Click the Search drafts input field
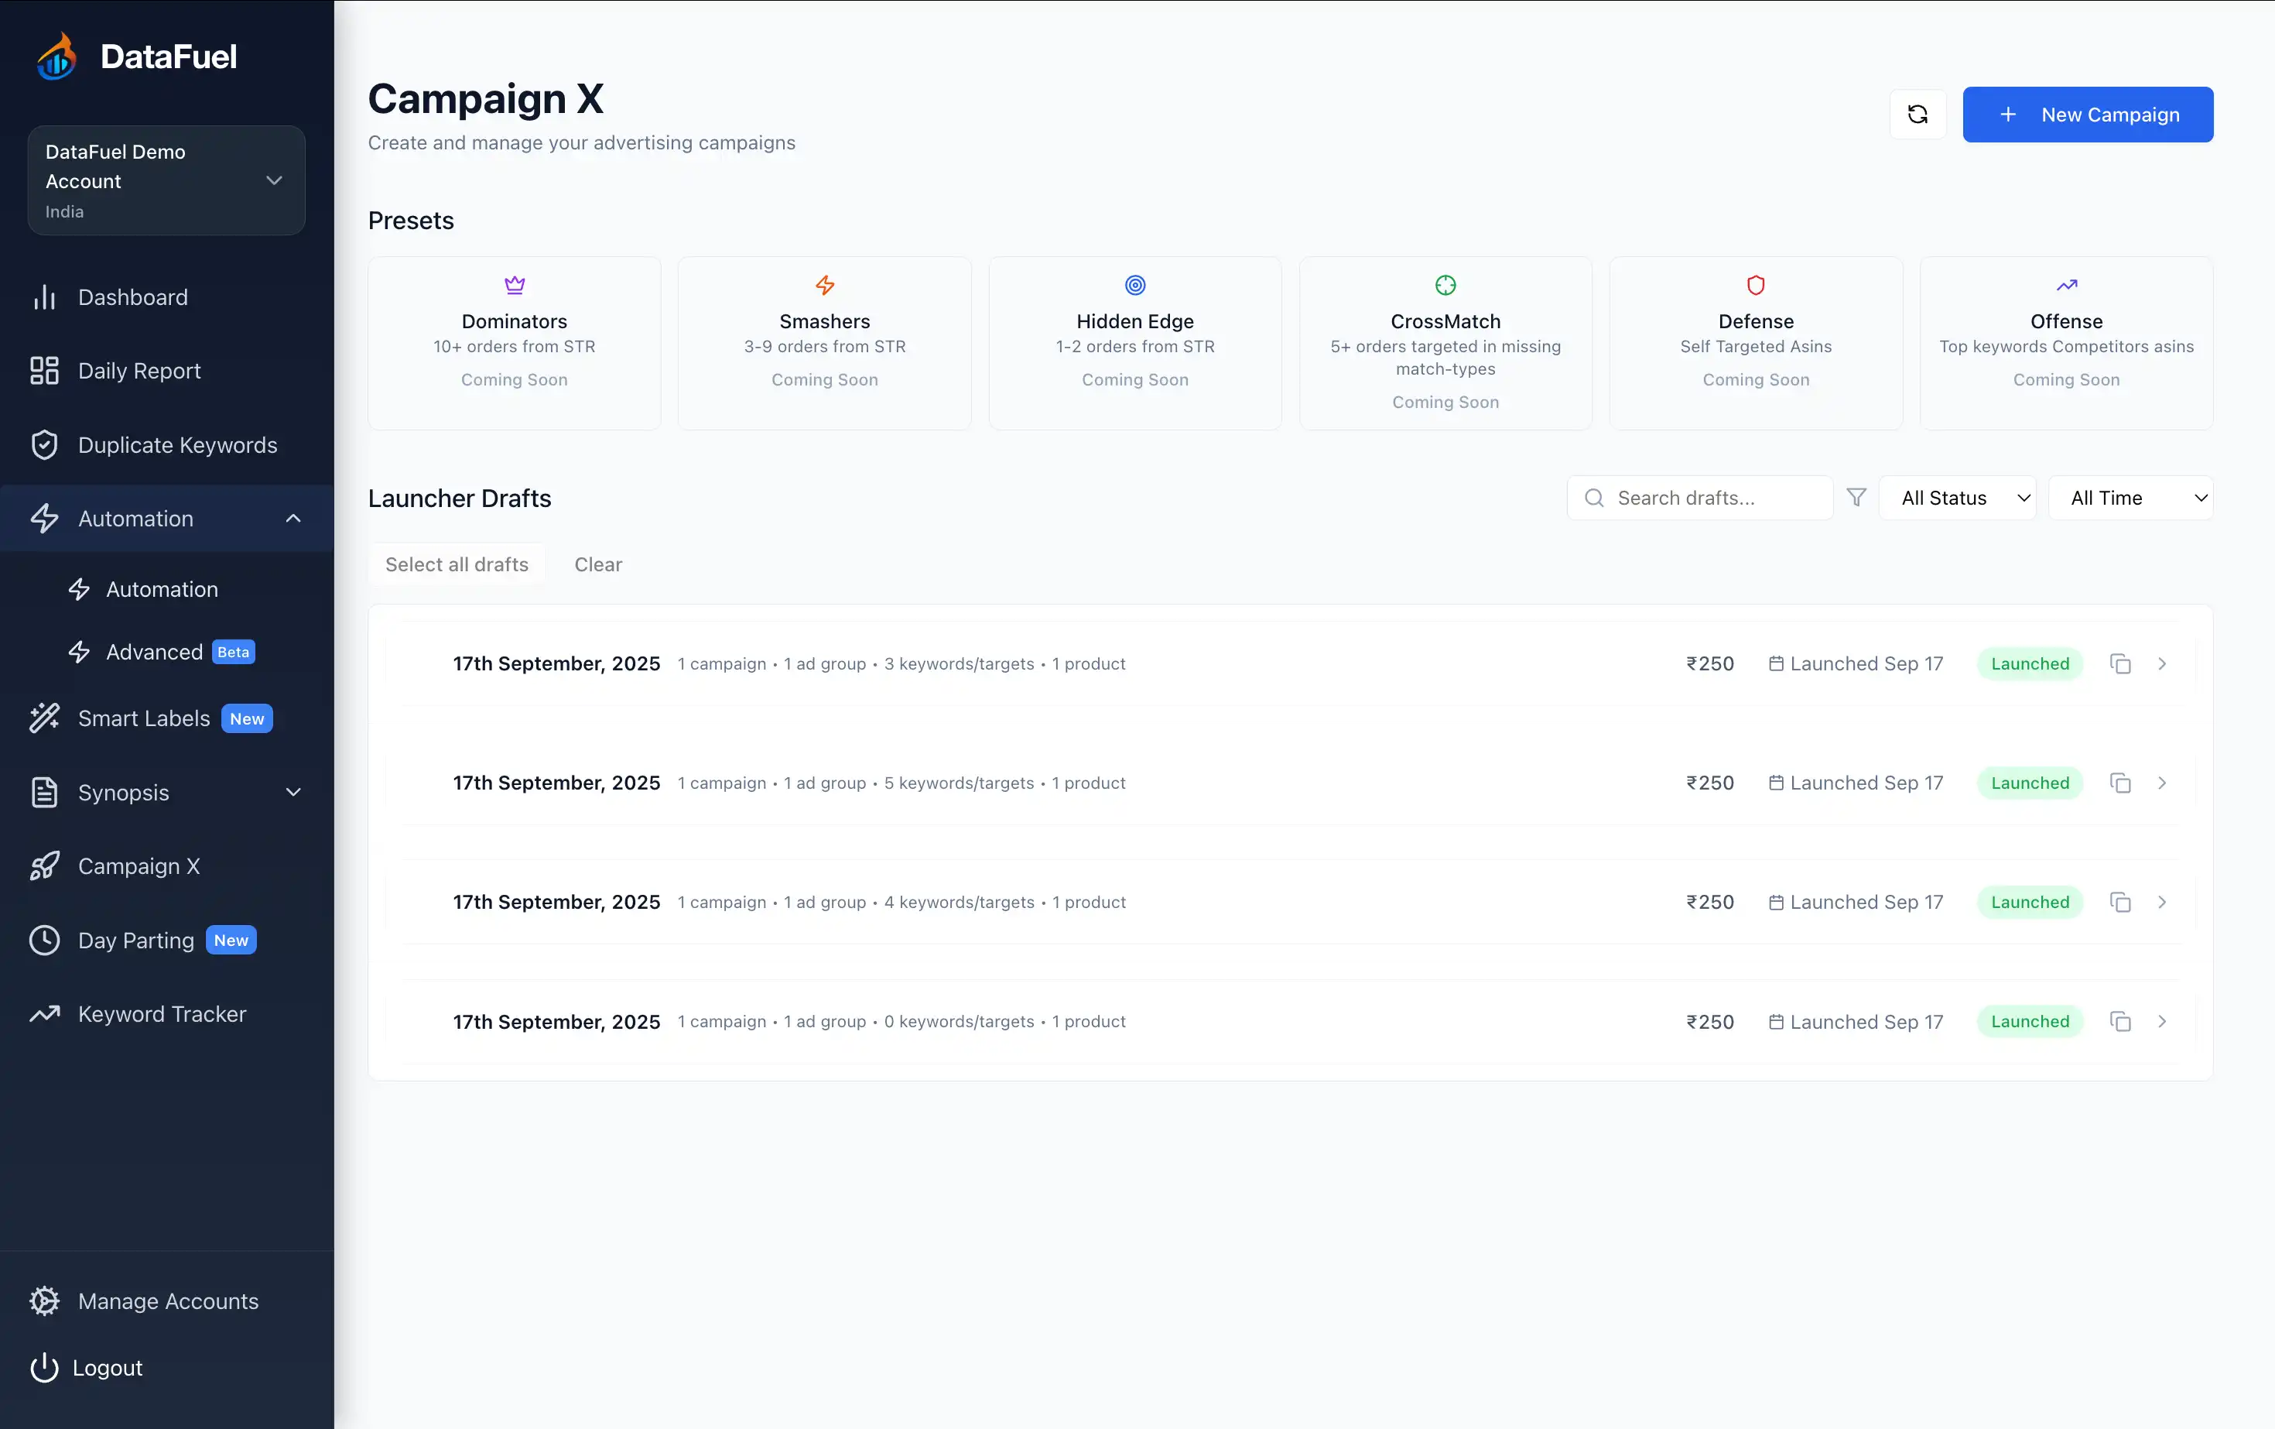Viewport: 2275px width, 1429px height. tap(1691, 496)
